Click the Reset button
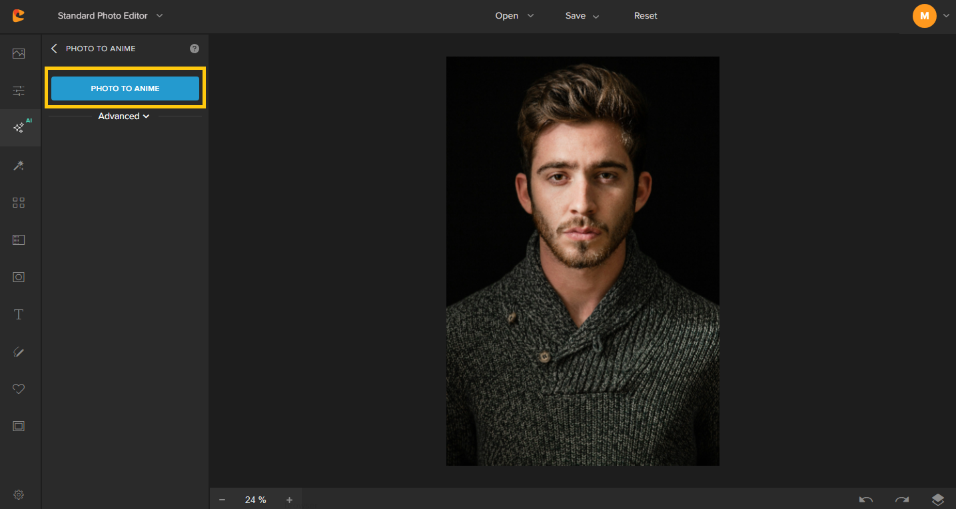The width and height of the screenshot is (956, 509). (x=646, y=16)
